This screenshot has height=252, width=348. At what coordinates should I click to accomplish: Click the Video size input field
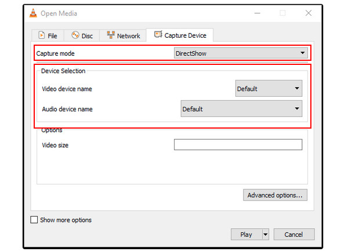[238, 144]
